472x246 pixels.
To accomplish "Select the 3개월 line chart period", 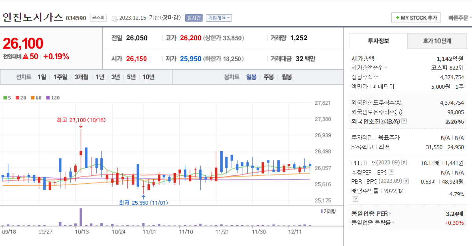I will [x=81, y=77].
